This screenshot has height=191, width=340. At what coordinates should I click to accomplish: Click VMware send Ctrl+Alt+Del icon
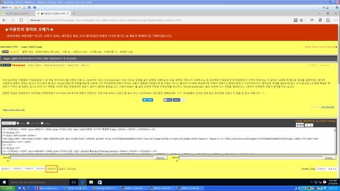point(24,7)
